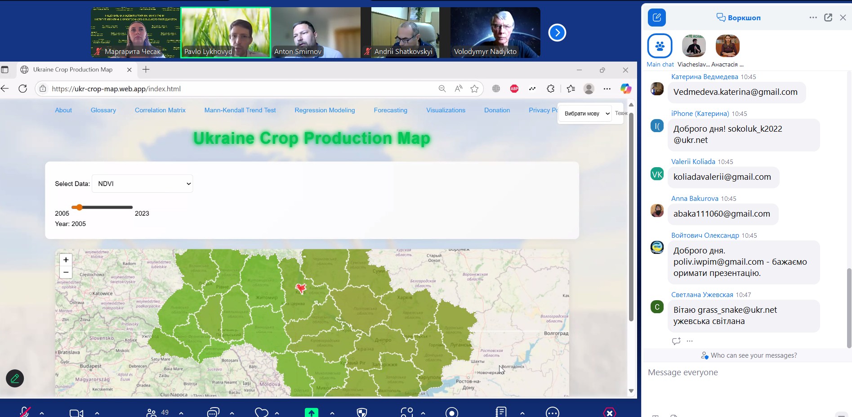The width and height of the screenshot is (852, 417).
Task: Add this page to favorites with the star
Action: pyautogui.click(x=474, y=89)
